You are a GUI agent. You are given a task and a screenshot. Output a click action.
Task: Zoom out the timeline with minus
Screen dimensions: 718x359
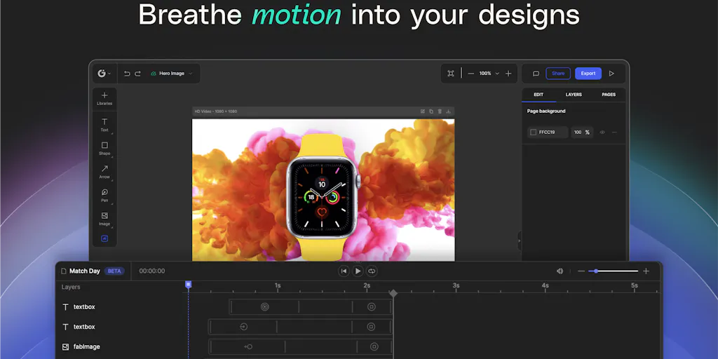coord(581,271)
